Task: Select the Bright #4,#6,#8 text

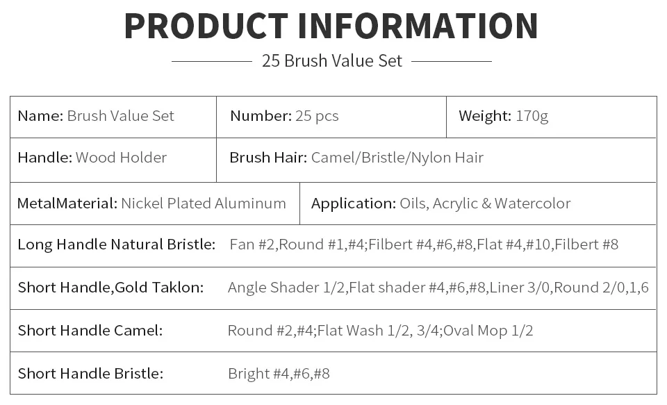Action: tap(279, 374)
